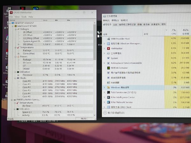The height and width of the screenshot is (143, 191).
Task: Click the HWMonitor scrollbar up arrow
Action: [x=95, y=23]
